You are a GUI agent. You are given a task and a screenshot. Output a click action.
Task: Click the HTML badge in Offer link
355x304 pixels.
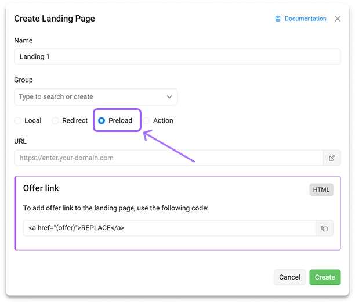click(x=321, y=189)
